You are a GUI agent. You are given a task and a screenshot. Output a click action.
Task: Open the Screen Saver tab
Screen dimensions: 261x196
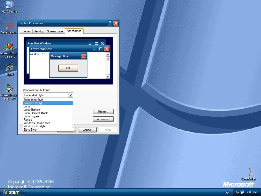point(55,31)
